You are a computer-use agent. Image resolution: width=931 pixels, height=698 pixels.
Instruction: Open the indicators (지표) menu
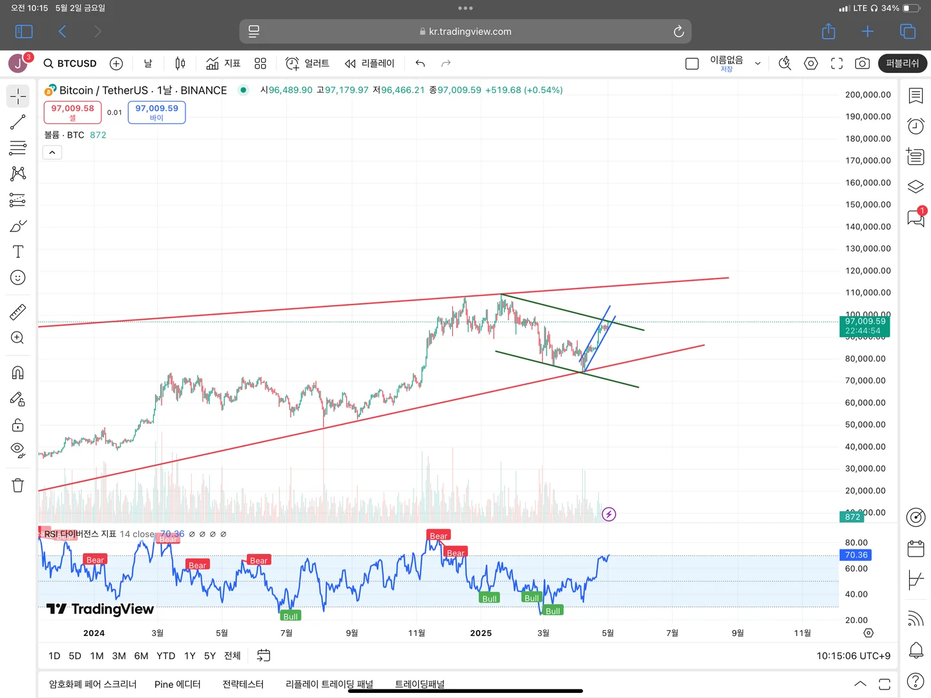point(223,63)
